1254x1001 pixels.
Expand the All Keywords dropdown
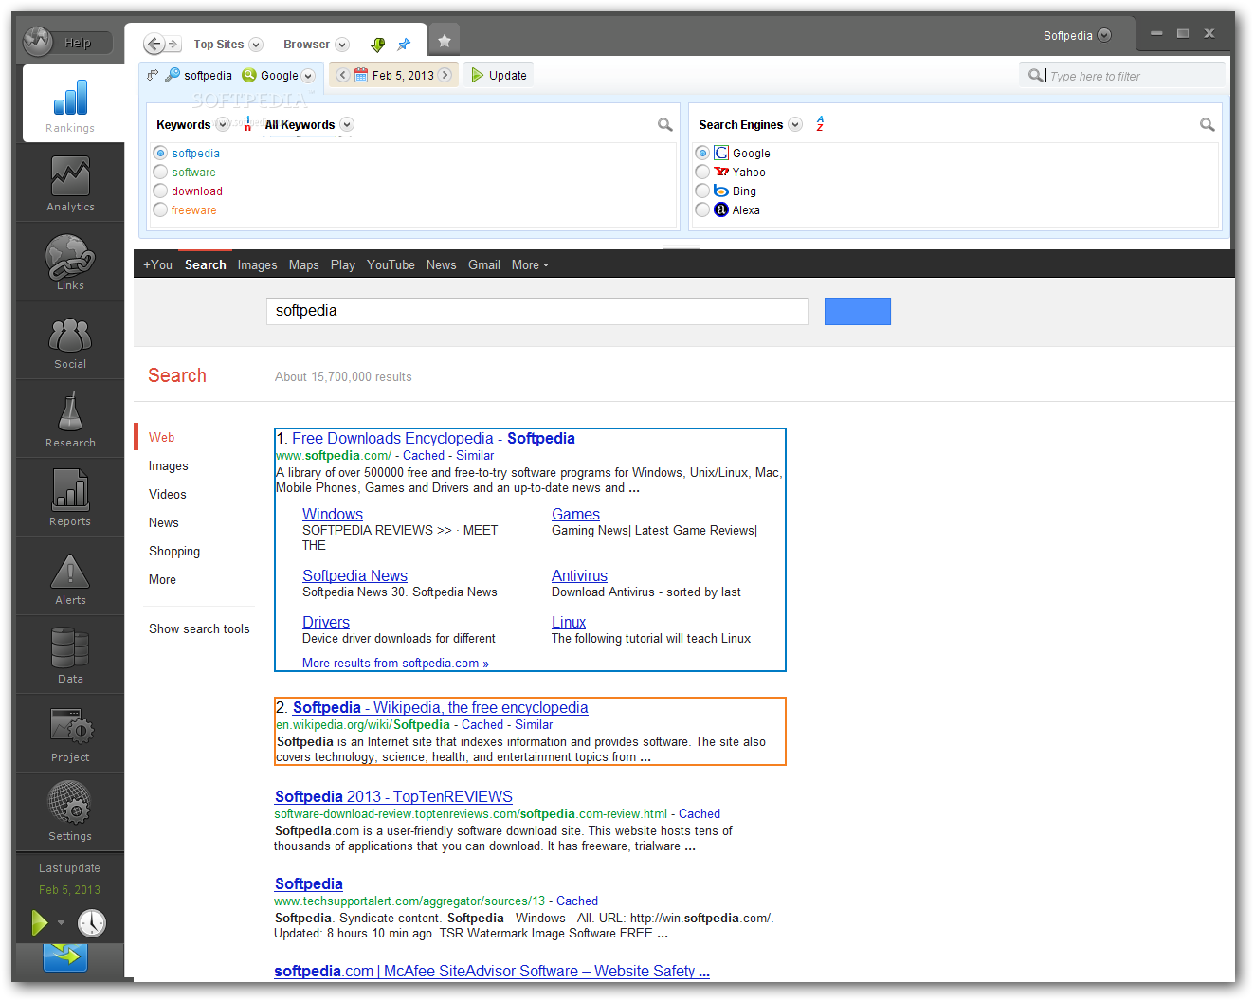(x=347, y=124)
